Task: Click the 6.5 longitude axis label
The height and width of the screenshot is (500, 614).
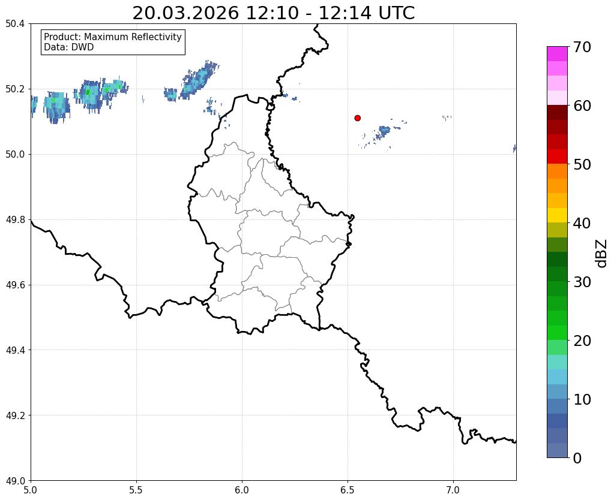Action: [348, 490]
